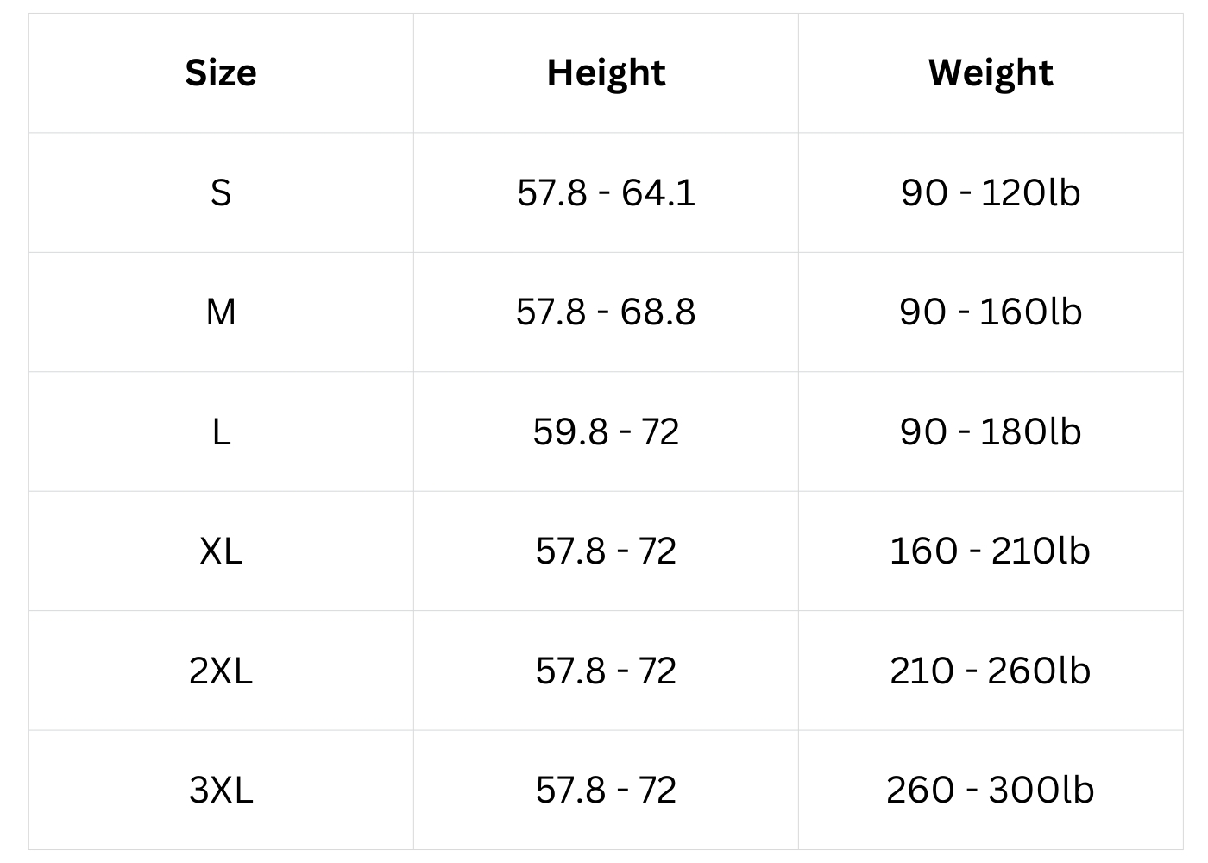Select the XL size cell

[x=221, y=551]
